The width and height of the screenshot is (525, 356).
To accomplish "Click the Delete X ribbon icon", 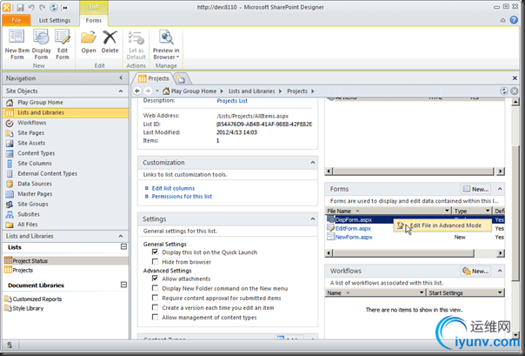I will click(x=110, y=37).
